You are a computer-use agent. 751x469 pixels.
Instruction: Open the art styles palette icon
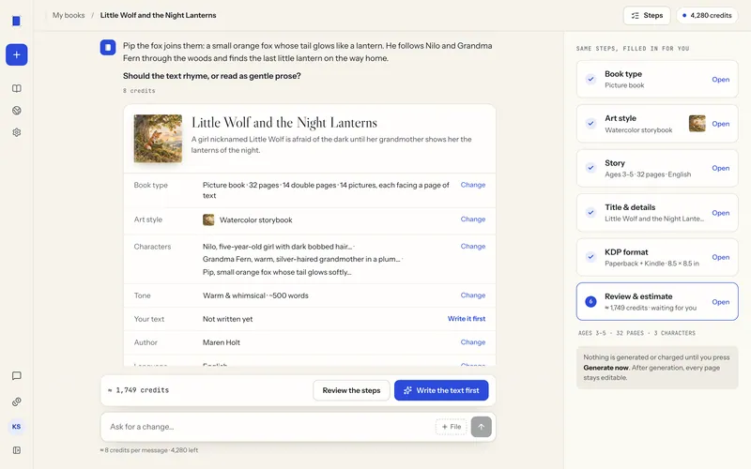(16, 111)
